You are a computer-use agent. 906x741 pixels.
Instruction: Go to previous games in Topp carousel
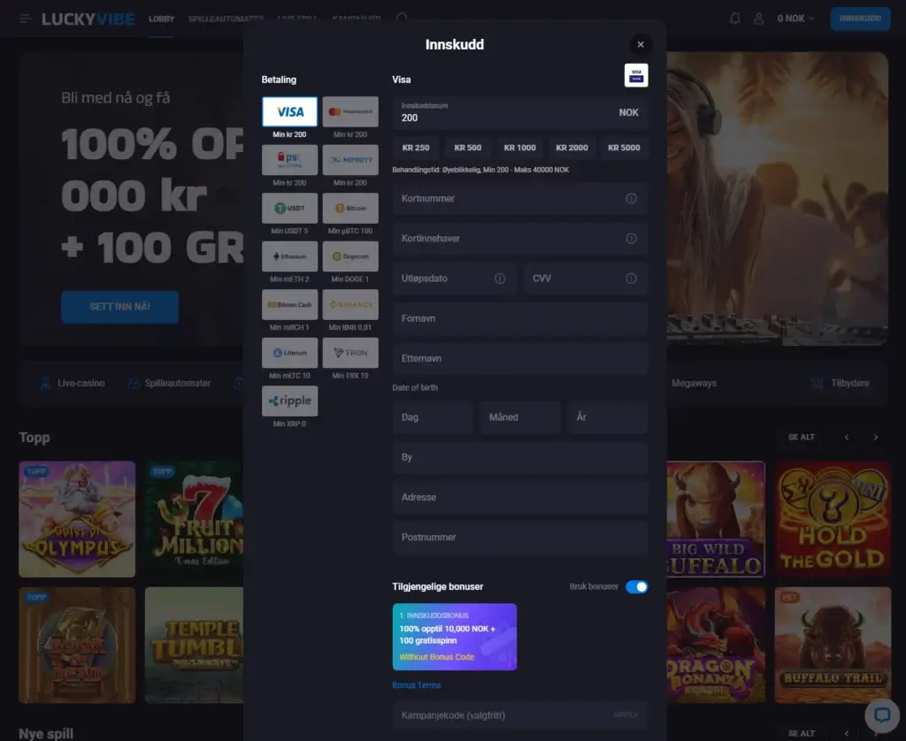point(847,437)
